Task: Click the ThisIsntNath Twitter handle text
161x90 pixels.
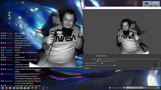Action: click(117, 88)
